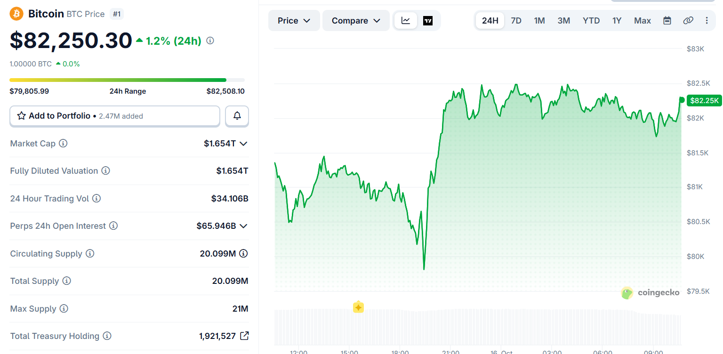Click info icon next to Circulating Supply label

tap(90, 254)
